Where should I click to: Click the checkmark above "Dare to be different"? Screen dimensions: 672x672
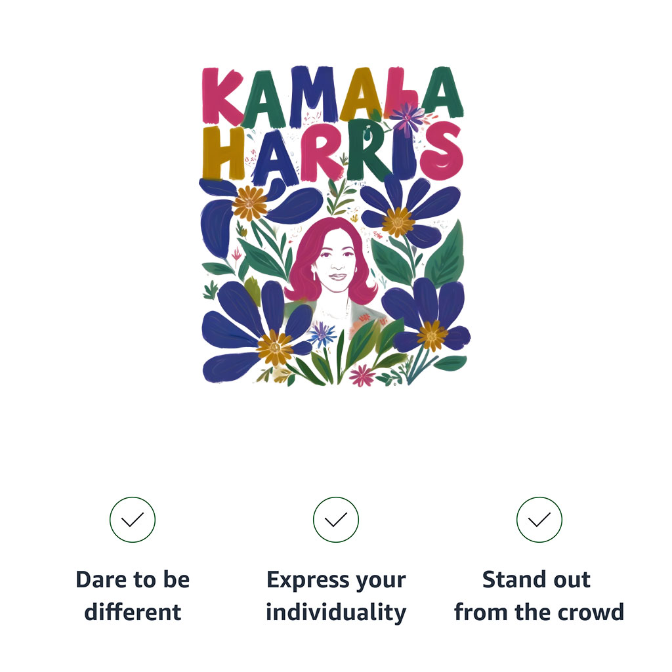click(x=133, y=520)
